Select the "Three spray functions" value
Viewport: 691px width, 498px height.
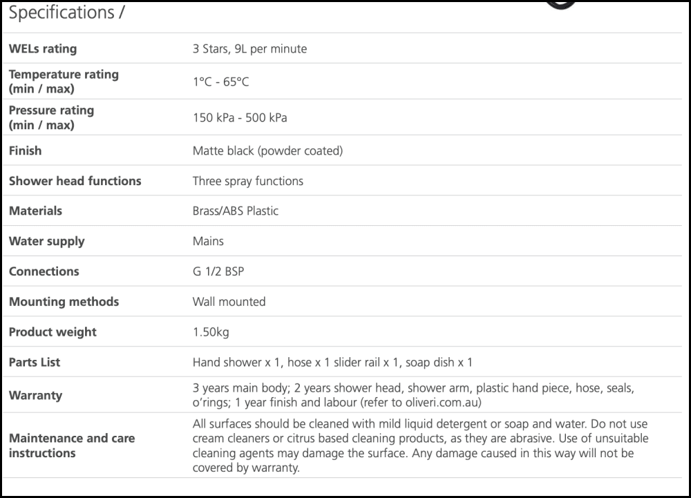pos(247,181)
